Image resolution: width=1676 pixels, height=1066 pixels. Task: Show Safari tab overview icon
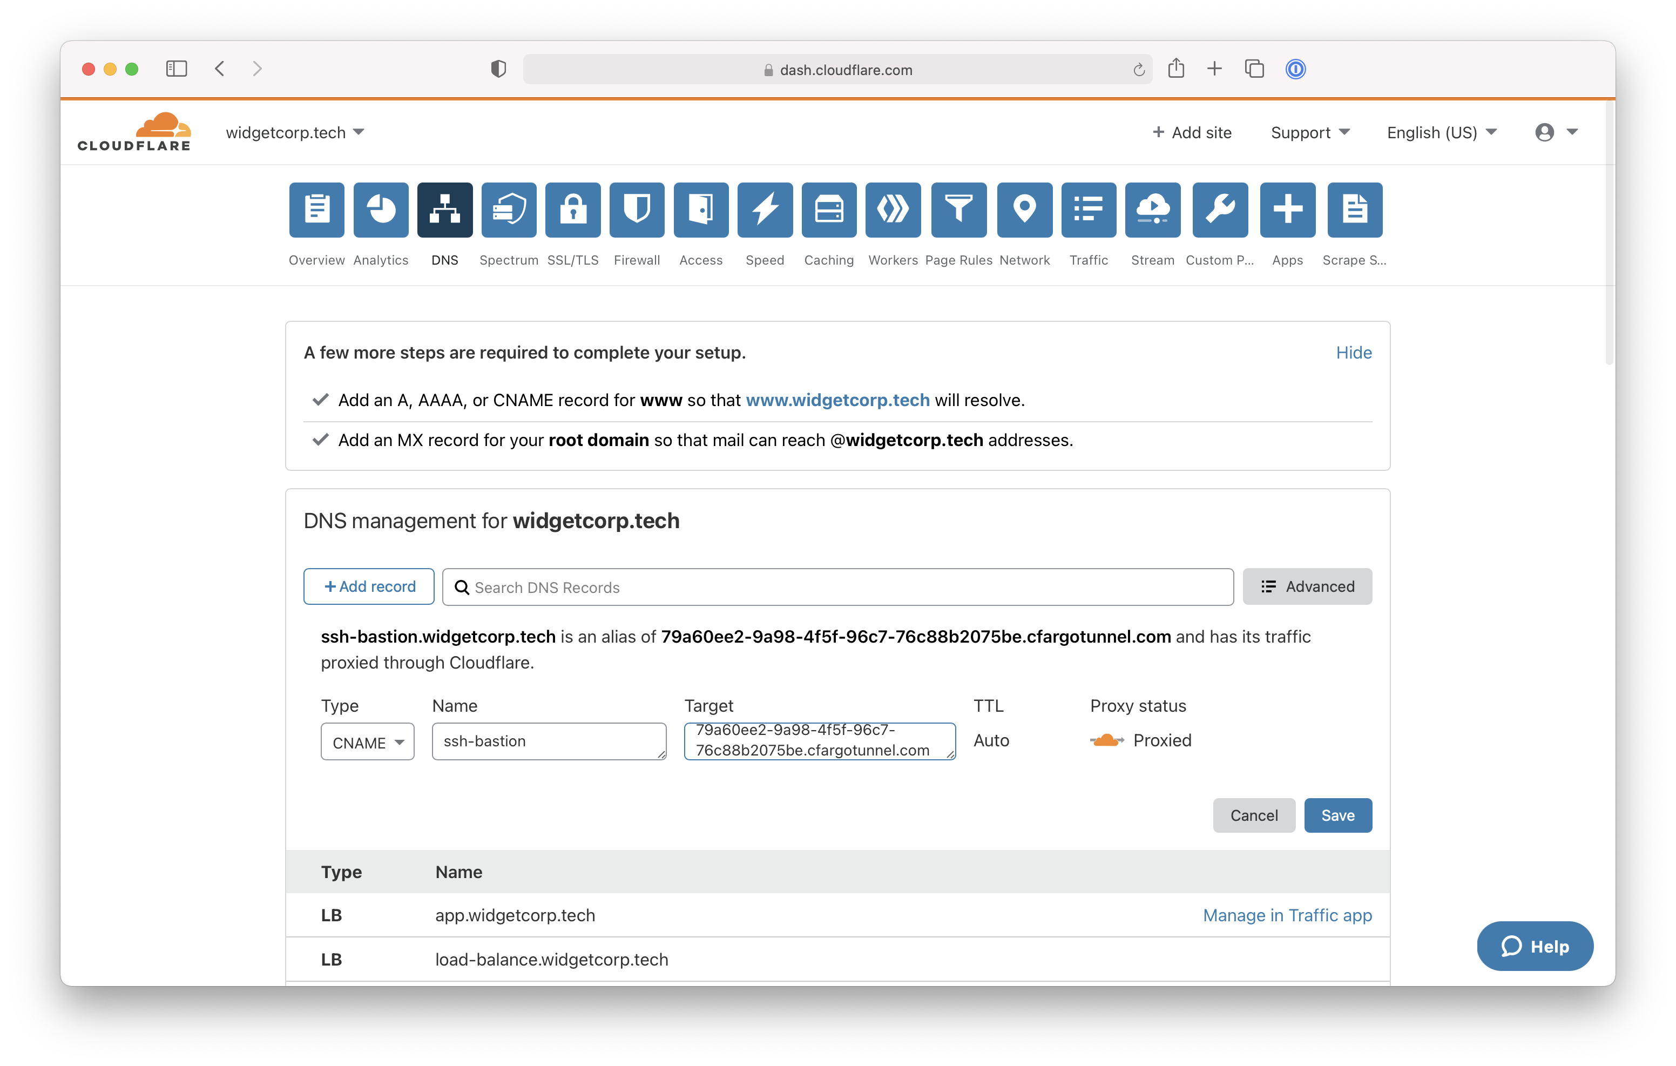1254,69
